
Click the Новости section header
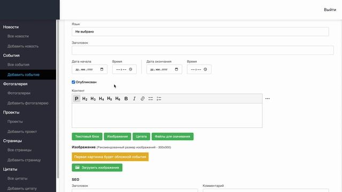click(11, 27)
